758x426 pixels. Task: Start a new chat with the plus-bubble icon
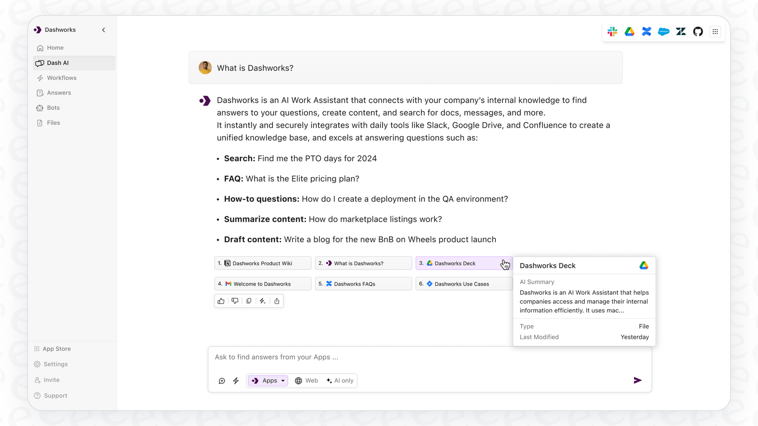[222, 380]
